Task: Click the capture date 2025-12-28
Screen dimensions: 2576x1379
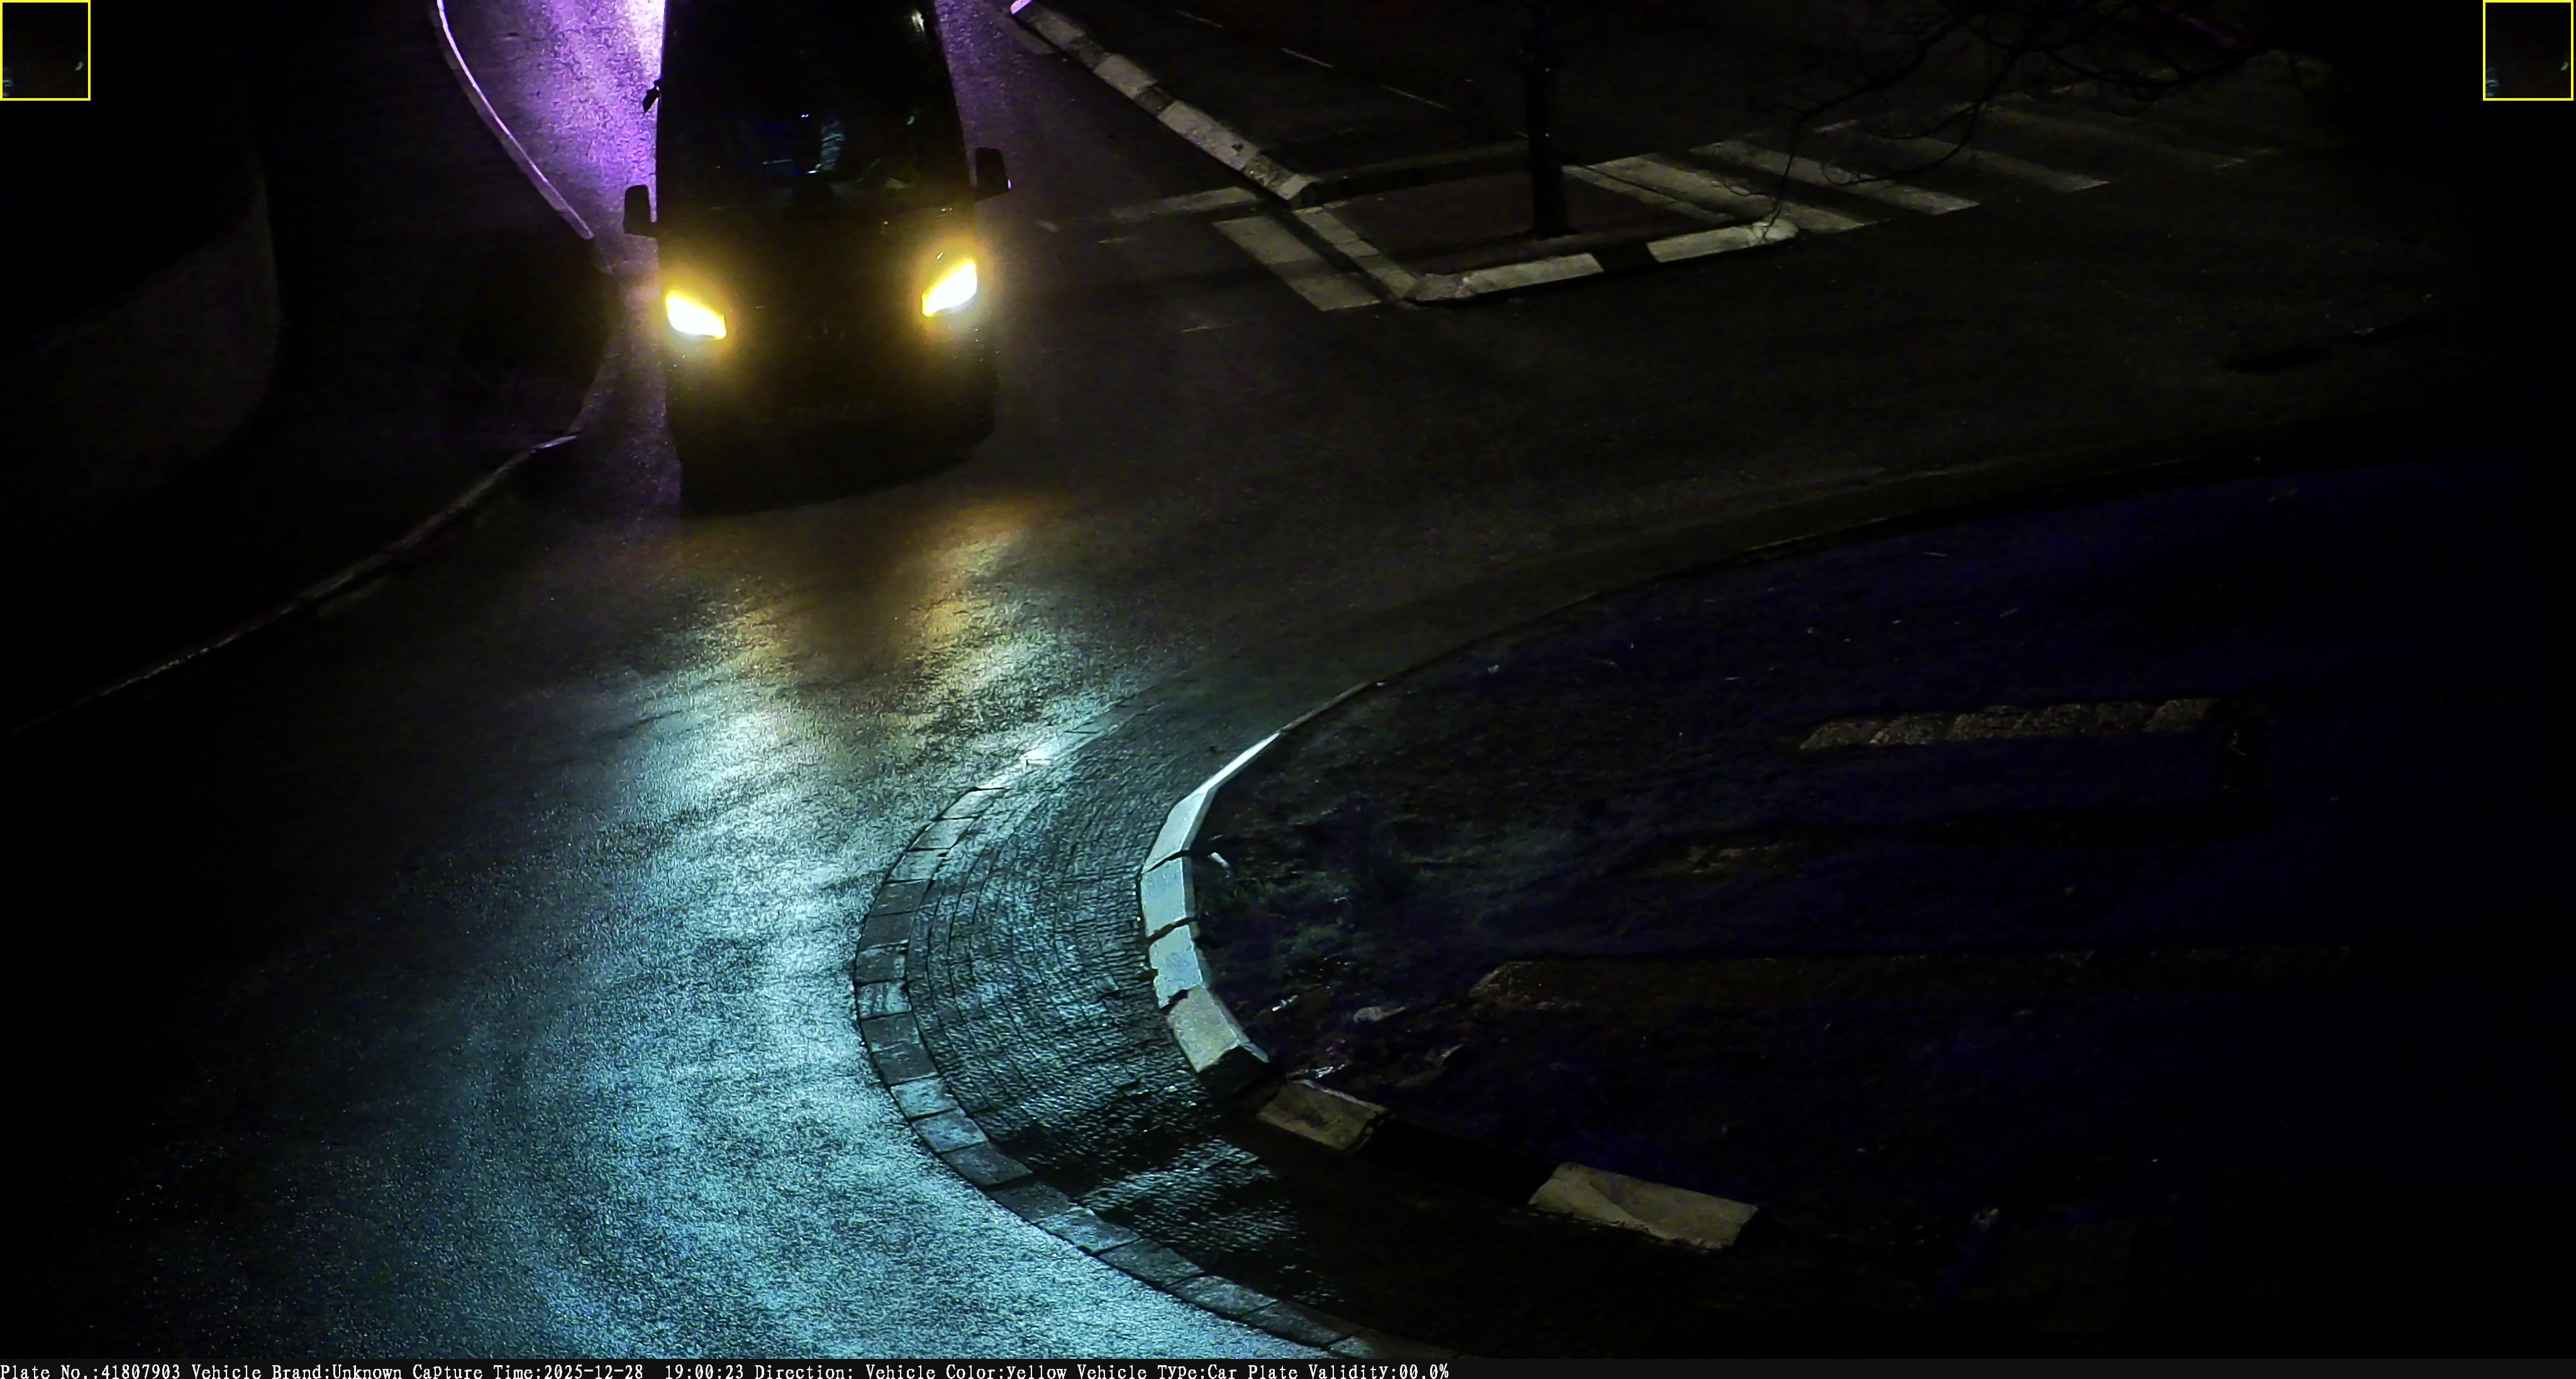Action: pyautogui.click(x=593, y=1371)
